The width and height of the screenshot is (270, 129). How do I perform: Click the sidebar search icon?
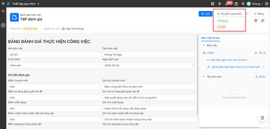(x=3, y=11)
